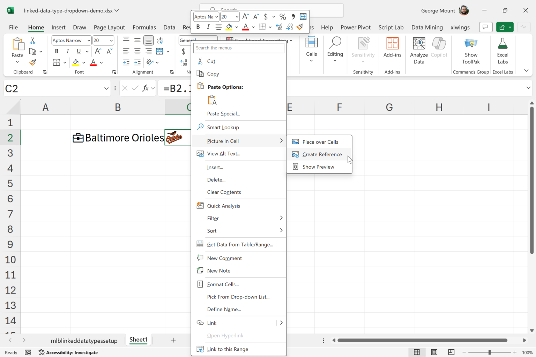The width and height of the screenshot is (536, 357).
Task: Expand the Name Box dropdown arrow
Action: (x=106, y=89)
